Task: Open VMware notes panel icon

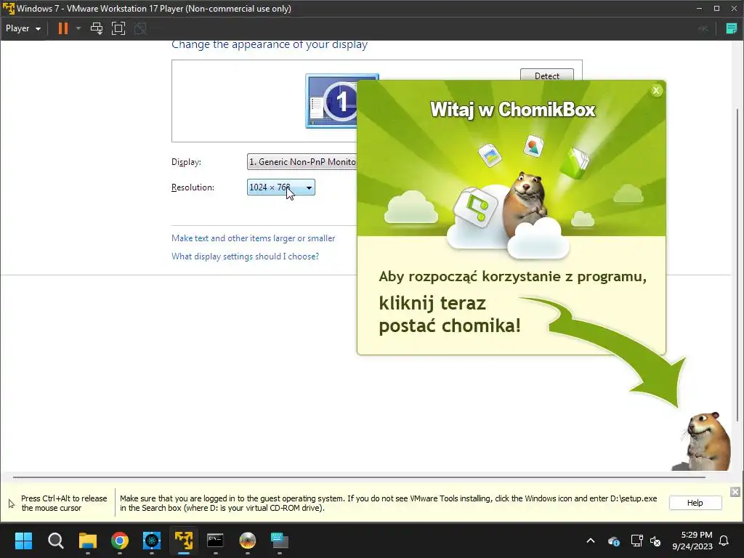Action: pos(732,28)
